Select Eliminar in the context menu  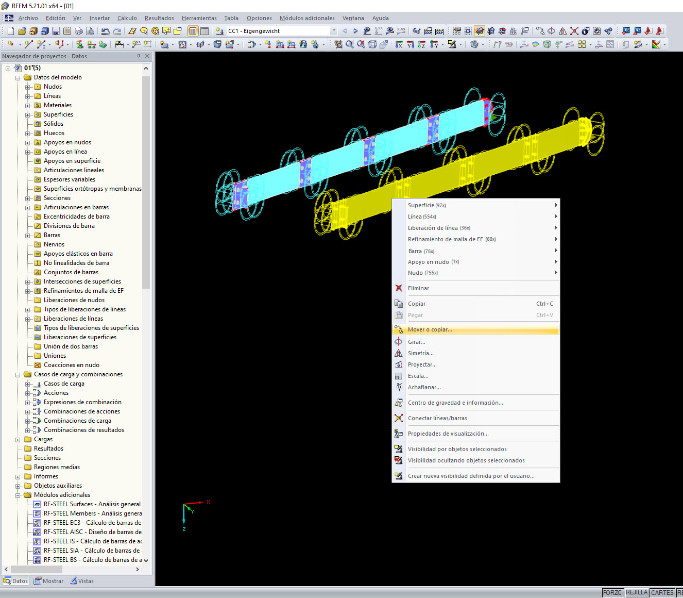476,288
